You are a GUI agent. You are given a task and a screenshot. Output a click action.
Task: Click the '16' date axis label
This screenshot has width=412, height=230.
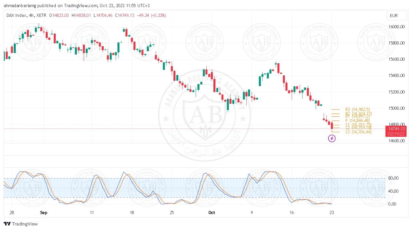[x=292, y=213]
